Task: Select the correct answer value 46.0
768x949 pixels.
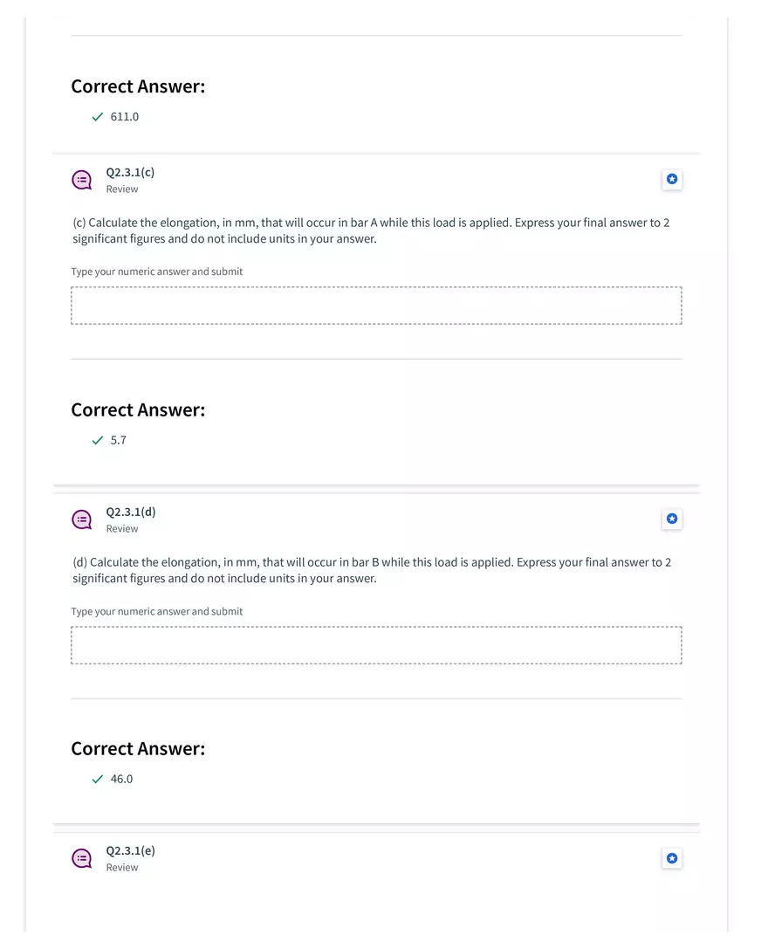Action: pyautogui.click(x=122, y=780)
